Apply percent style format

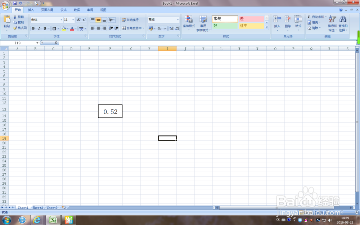(x=159, y=28)
